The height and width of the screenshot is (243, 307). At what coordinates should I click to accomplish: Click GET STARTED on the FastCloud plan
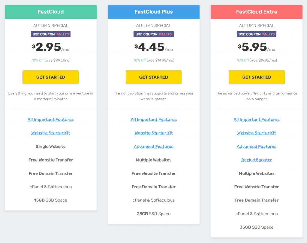(50, 77)
